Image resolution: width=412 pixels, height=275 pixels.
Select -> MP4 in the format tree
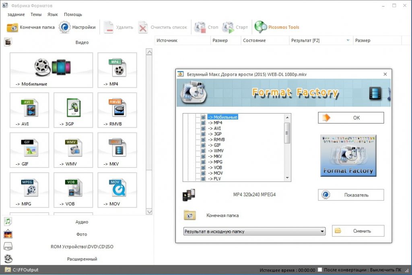[215, 123]
